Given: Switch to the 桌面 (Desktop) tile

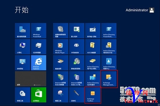Looking at the screenshot, I should pyautogui.click(x=31, y=79).
